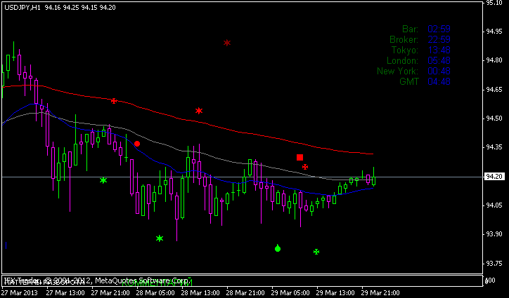Click the red square marker
The height and width of the screenshot is (298, 509).
[300, 158]
